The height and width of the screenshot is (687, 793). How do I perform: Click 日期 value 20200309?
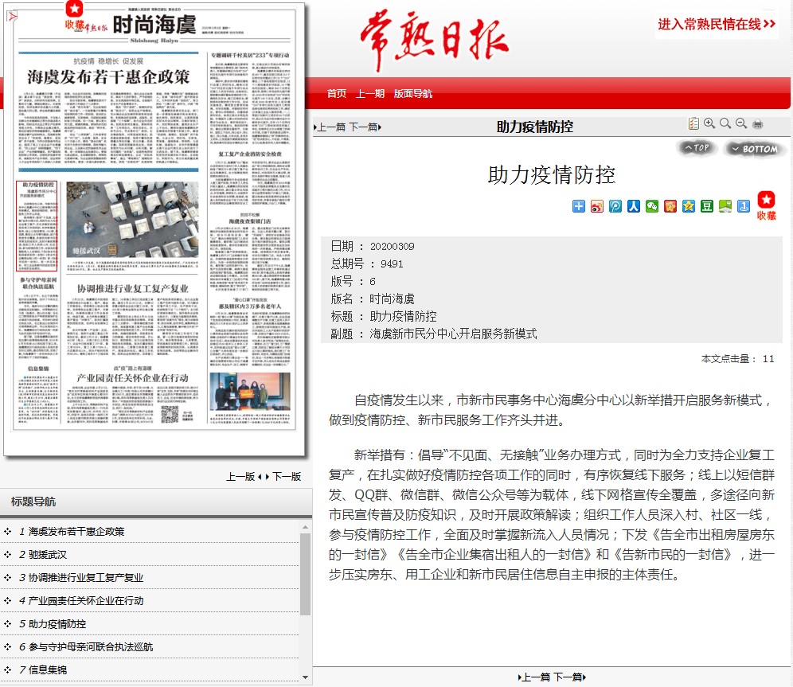coord(392,246)
